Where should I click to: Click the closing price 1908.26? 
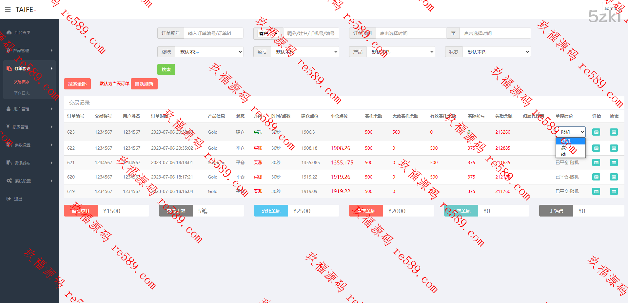(x=341, y=148)
